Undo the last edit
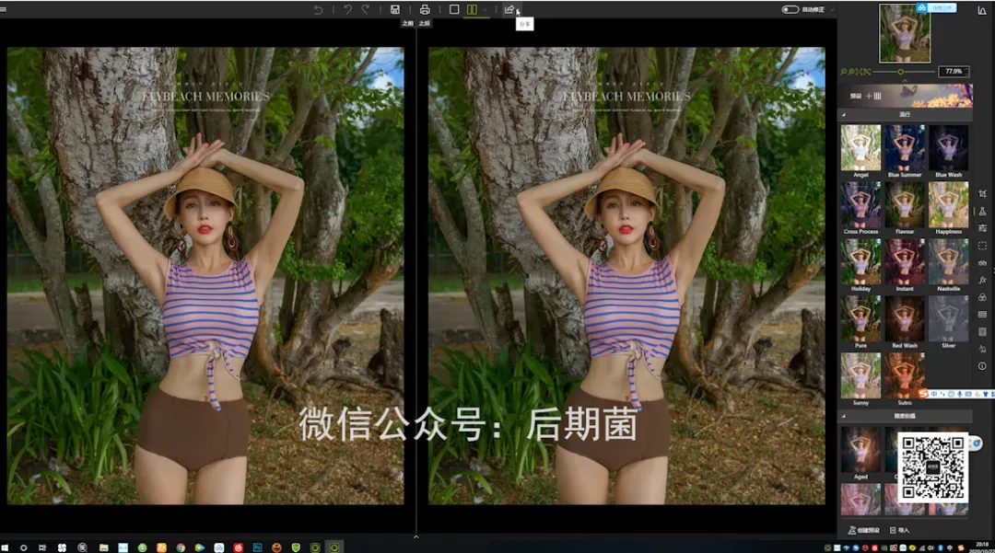The image size is (995, 553). coord(347,9)
